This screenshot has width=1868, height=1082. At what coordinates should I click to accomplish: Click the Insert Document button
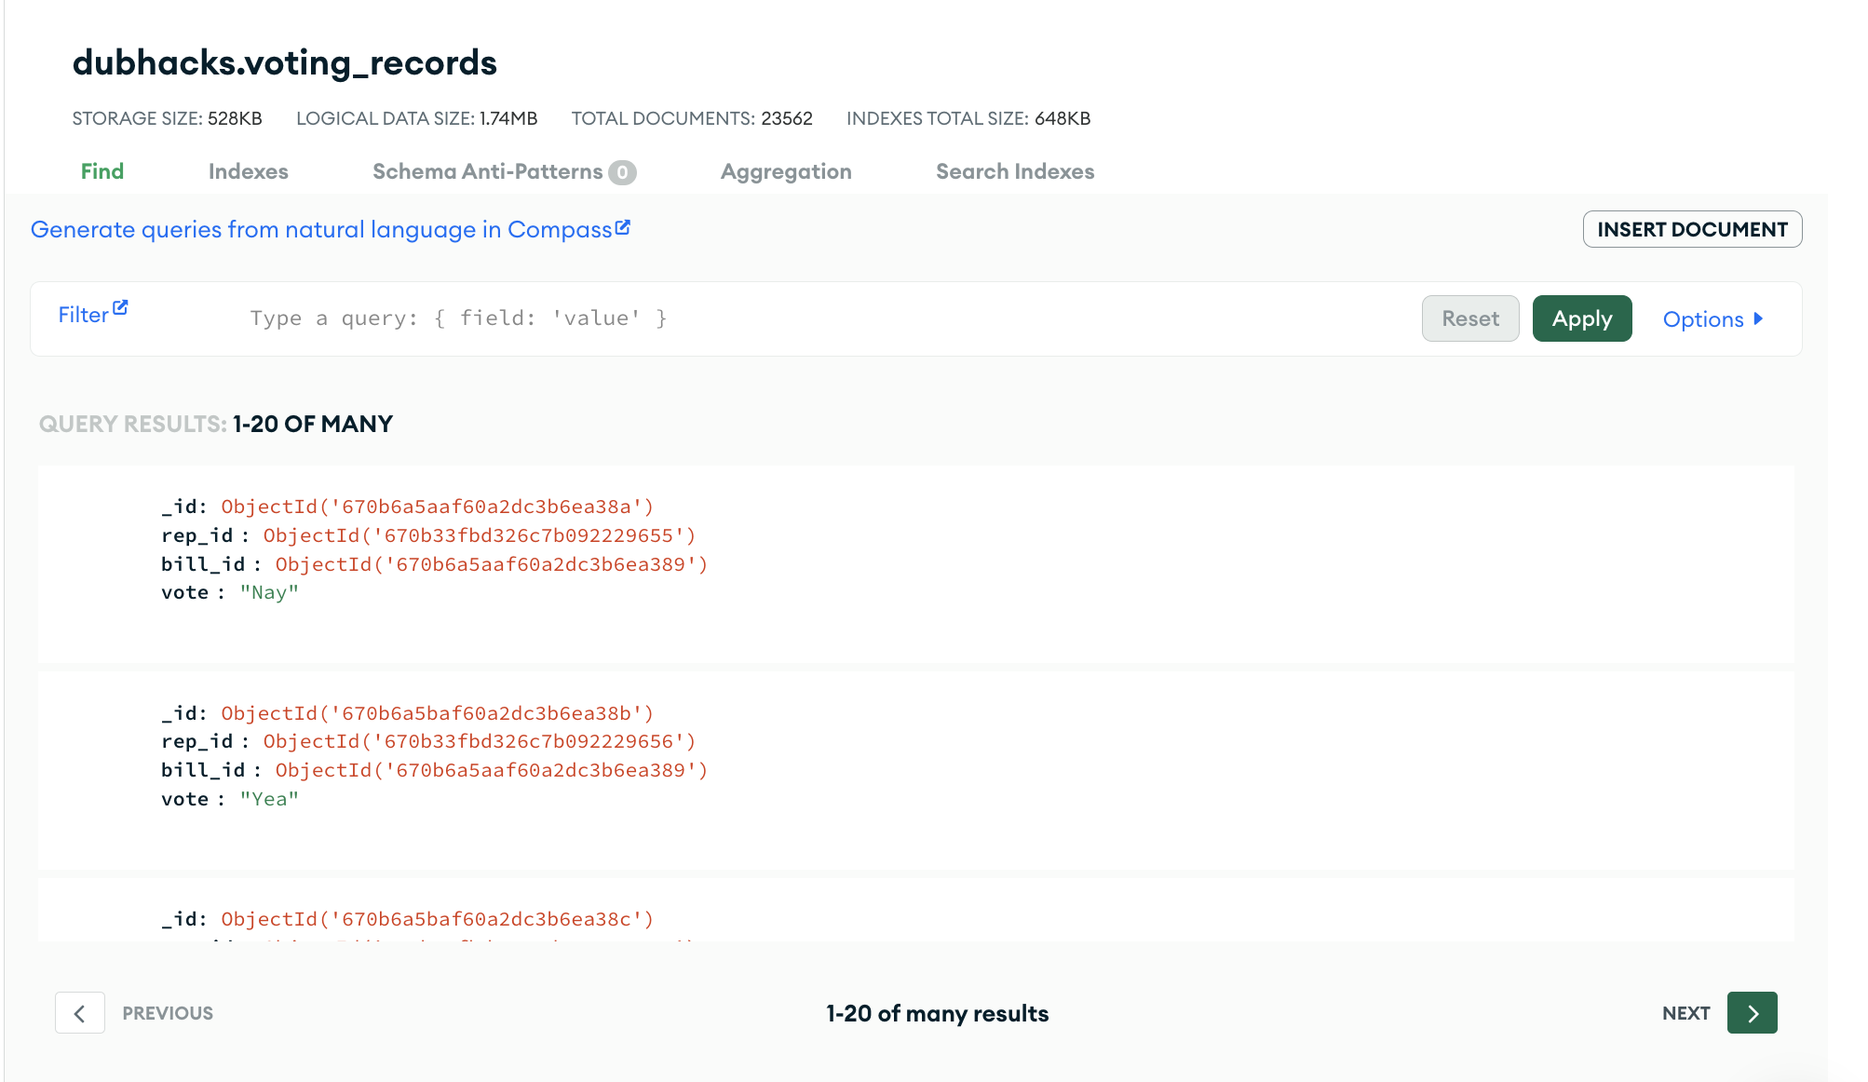(x=1692, y=229)
